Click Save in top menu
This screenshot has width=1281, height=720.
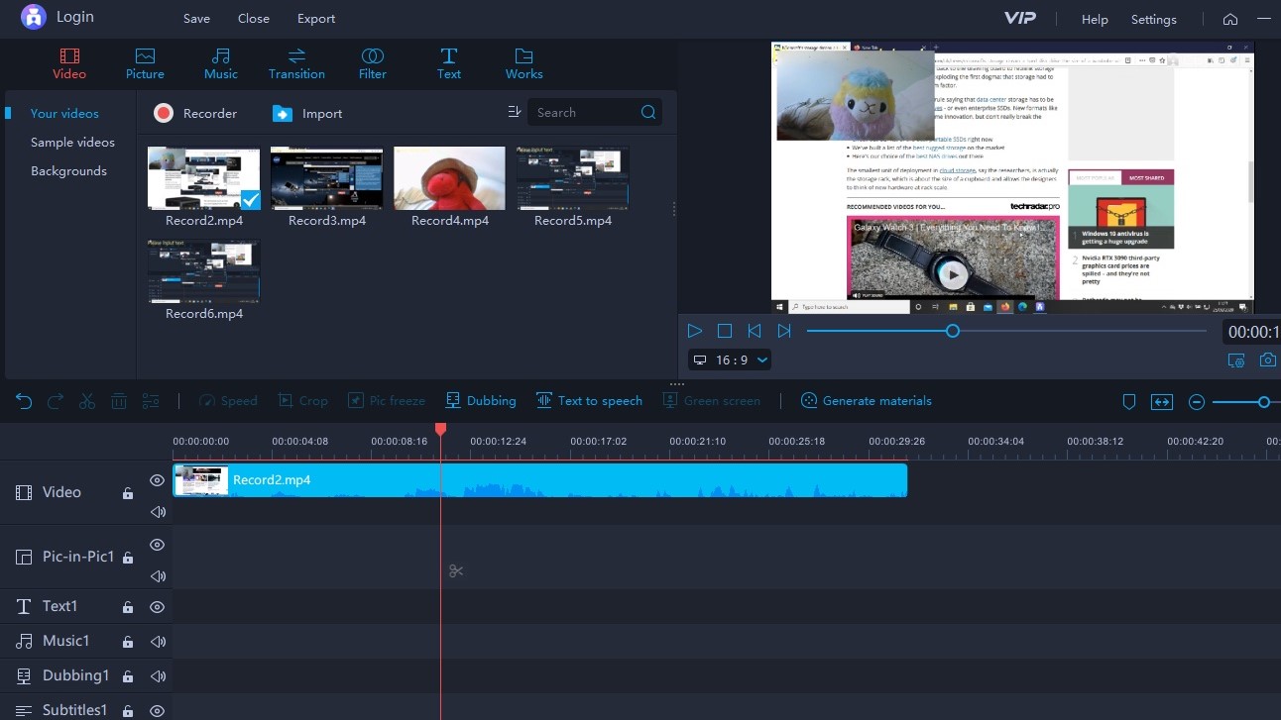196,19
